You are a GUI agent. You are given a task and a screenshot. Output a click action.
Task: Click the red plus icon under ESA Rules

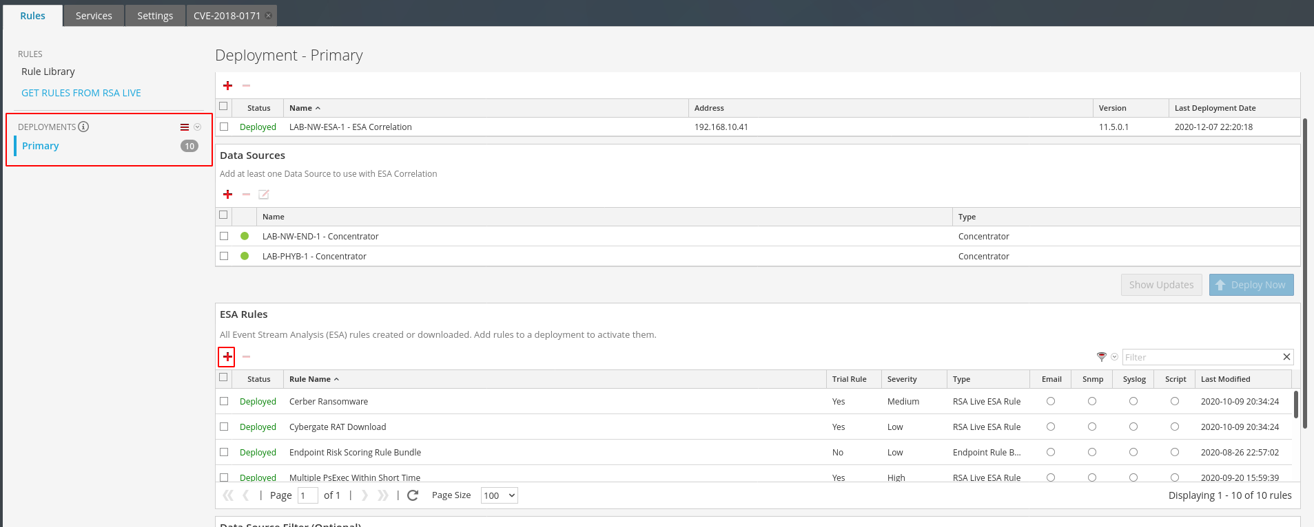[x=227, y=356]
